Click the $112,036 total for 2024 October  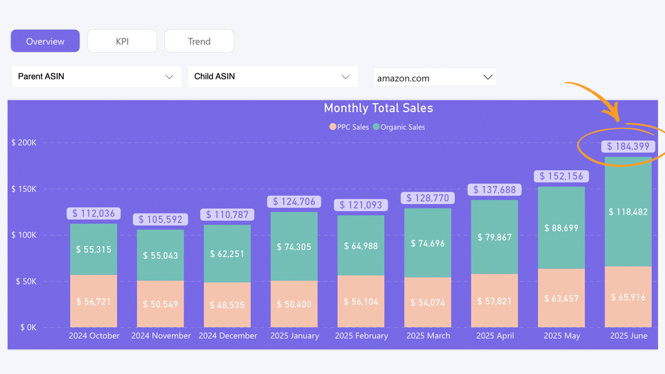(94, 213)
